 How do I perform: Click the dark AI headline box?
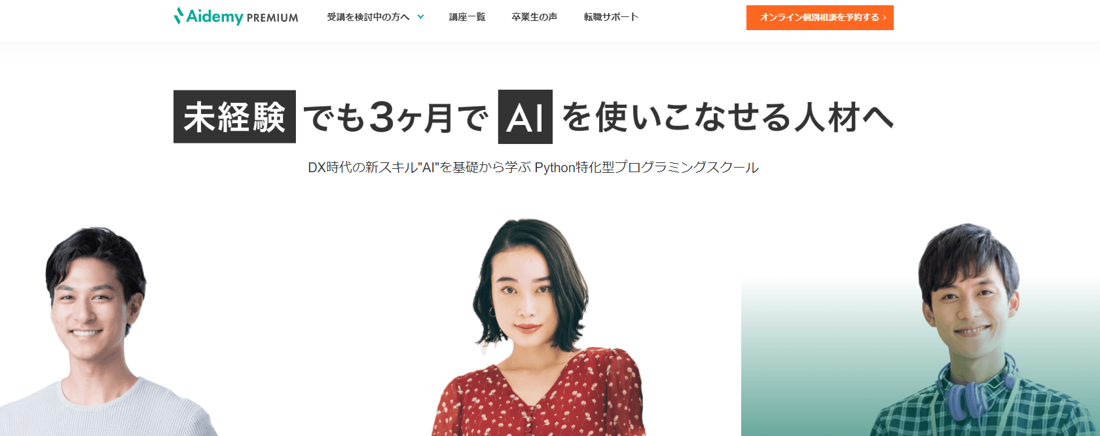tap(525, 117)
